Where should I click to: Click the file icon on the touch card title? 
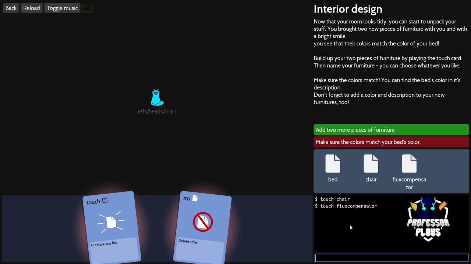(x=105, y=200)
